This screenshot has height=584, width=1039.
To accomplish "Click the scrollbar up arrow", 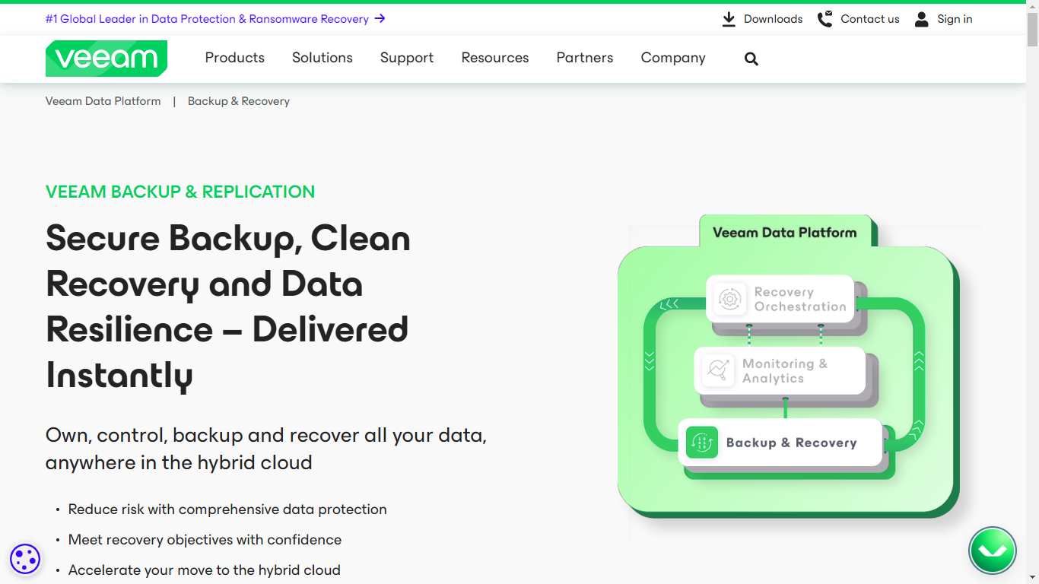I will [x=1032, y=6].
